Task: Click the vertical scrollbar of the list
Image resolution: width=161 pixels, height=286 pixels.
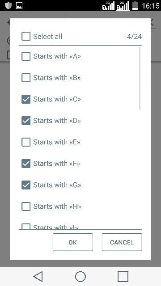Action: (140, 78)
